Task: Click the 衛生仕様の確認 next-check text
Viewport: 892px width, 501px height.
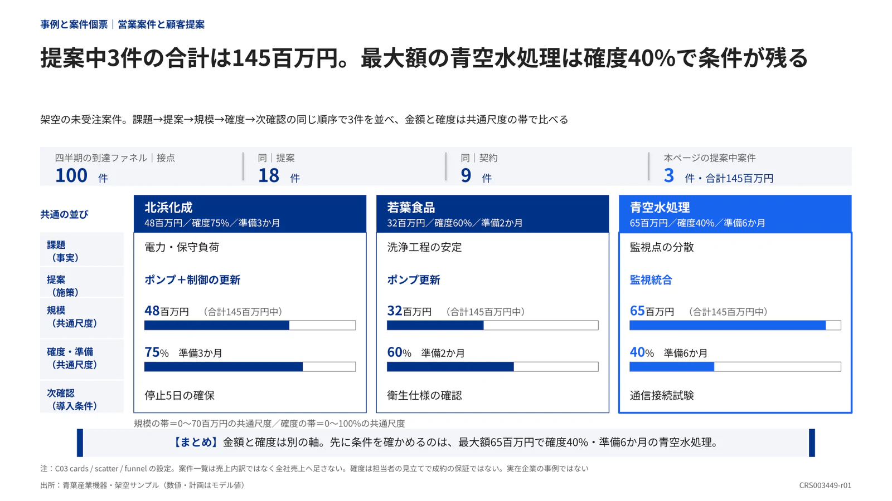Action: click(x=424, y=396)
